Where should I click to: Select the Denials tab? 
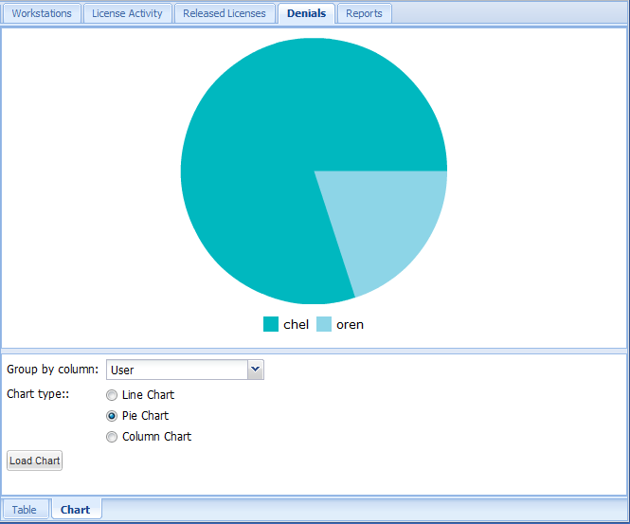(x=306, y=13)
